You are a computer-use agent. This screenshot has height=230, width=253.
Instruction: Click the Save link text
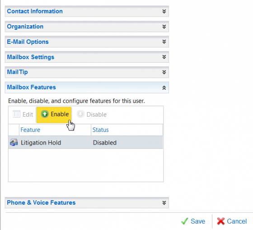(x=198, y=221)
